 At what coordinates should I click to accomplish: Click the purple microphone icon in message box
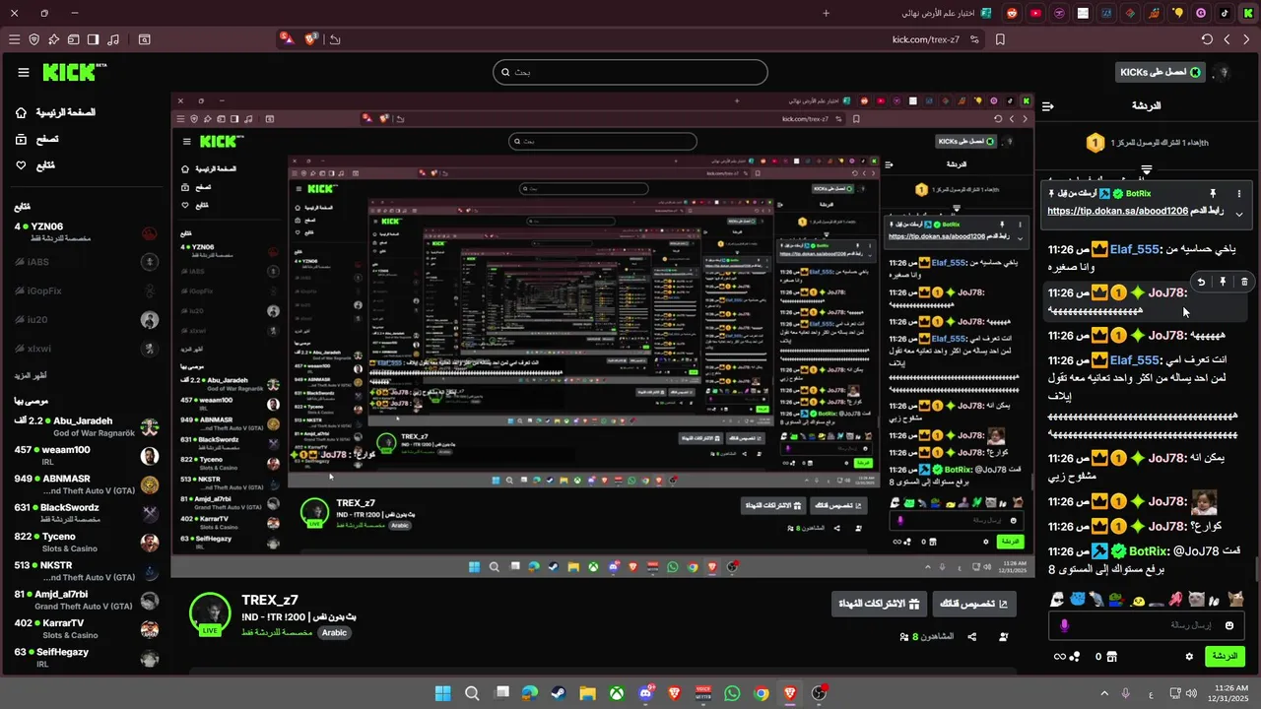click(x=1064, y=625)
